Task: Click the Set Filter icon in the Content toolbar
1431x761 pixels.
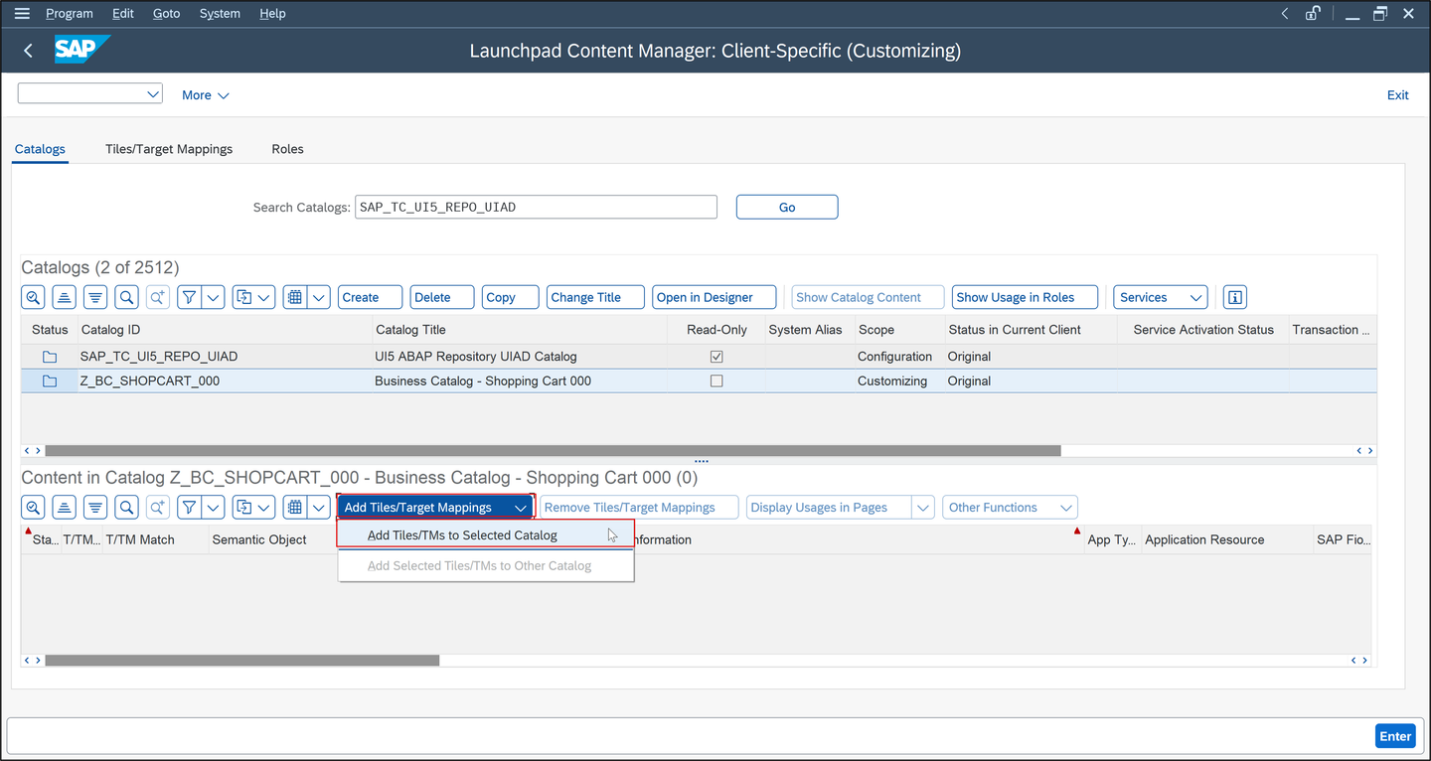Action: (x=189, y=508)
